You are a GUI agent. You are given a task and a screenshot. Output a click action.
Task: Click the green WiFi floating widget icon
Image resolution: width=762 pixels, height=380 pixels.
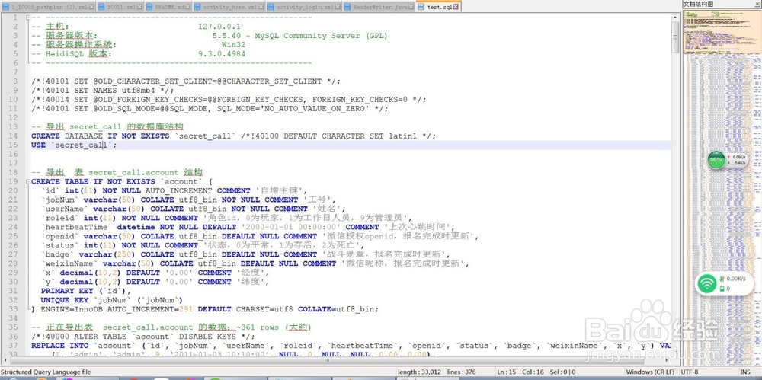[708, 283]
